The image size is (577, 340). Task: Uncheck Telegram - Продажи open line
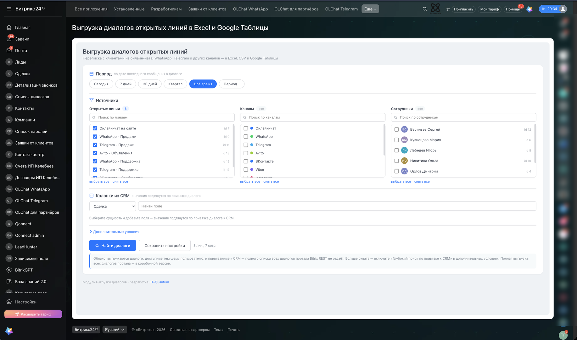95,145
